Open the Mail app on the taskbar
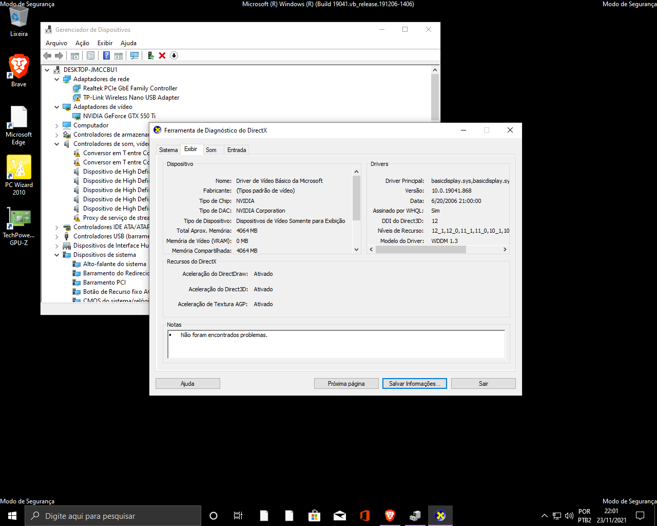 coord(340,516)
